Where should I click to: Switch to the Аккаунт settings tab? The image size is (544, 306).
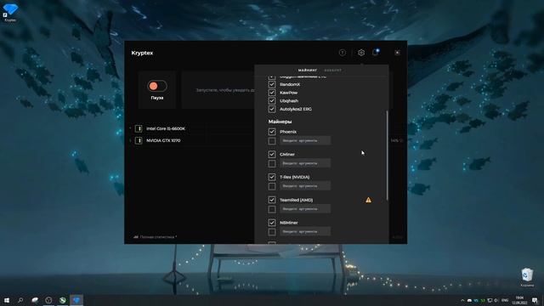pos(332,71)
